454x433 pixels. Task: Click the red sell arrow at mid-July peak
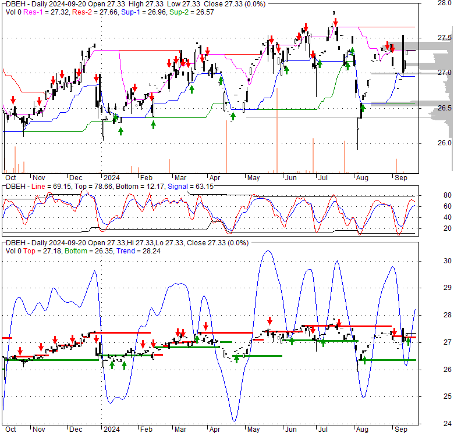click(x=335, y=22)
